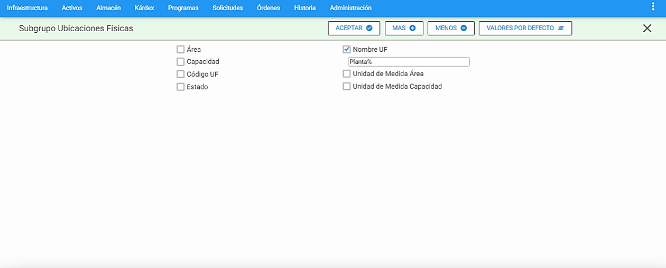Check the Código UF checkbox

[181, 74]
